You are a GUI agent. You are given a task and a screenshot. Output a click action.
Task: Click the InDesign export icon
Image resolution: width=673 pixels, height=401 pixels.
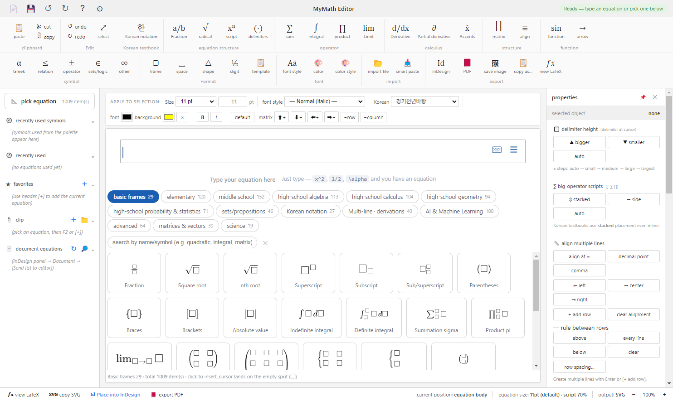click(x=441, y=66)
